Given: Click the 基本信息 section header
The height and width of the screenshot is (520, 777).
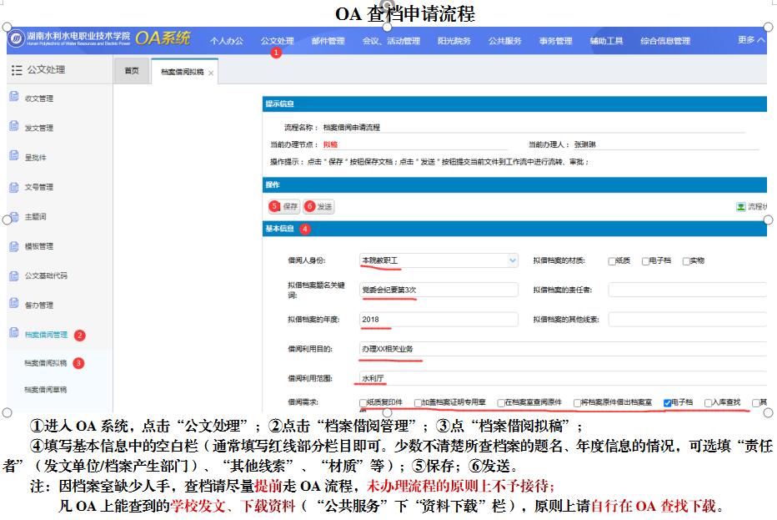Looking at the screenshot, I should (x=514, y=229).
